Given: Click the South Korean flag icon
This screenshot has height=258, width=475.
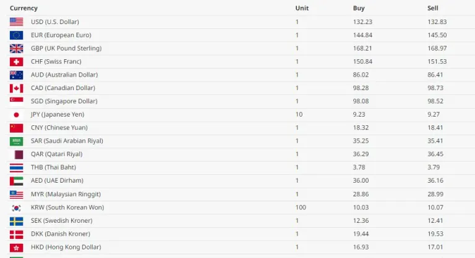Looking at the screenshot, I should pos(16,207).
